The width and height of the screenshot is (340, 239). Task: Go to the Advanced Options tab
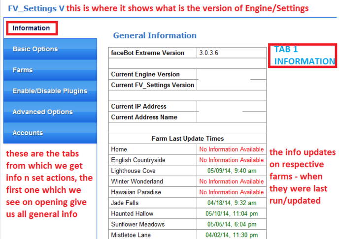[x=50, y=112]
